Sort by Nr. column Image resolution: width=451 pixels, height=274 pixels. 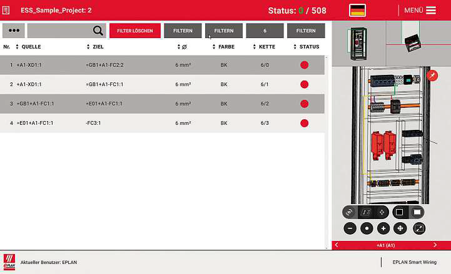(7, 47)
